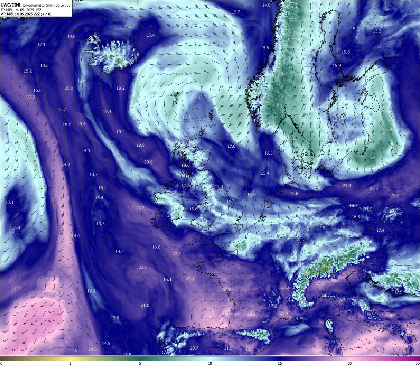Image resolution: width=420 pixels, height=366 pixels.
Task: Click the 5.4 value label
Action: coord(372,158)
